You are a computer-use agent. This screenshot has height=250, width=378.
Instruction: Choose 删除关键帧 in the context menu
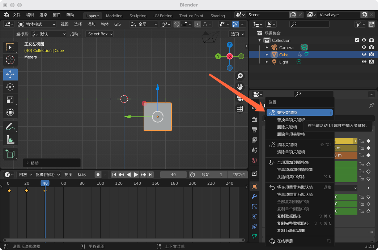(x=300, y=127)
